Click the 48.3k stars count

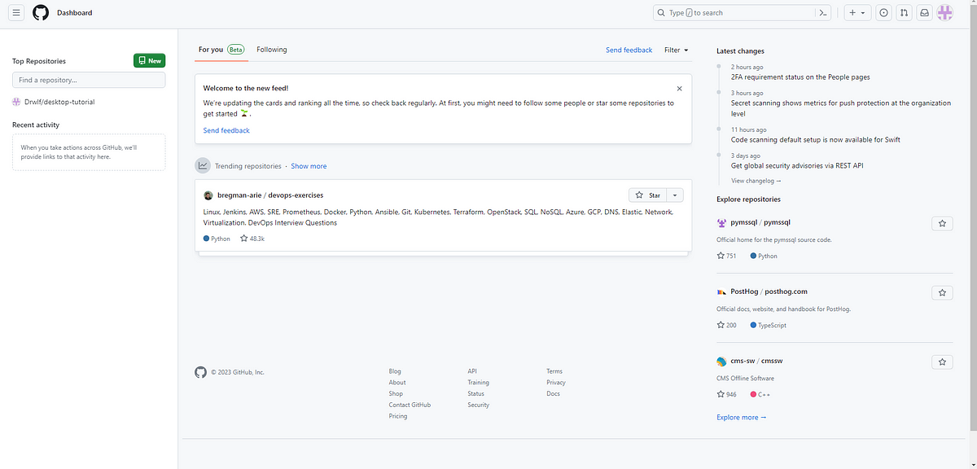pos(252,239)
